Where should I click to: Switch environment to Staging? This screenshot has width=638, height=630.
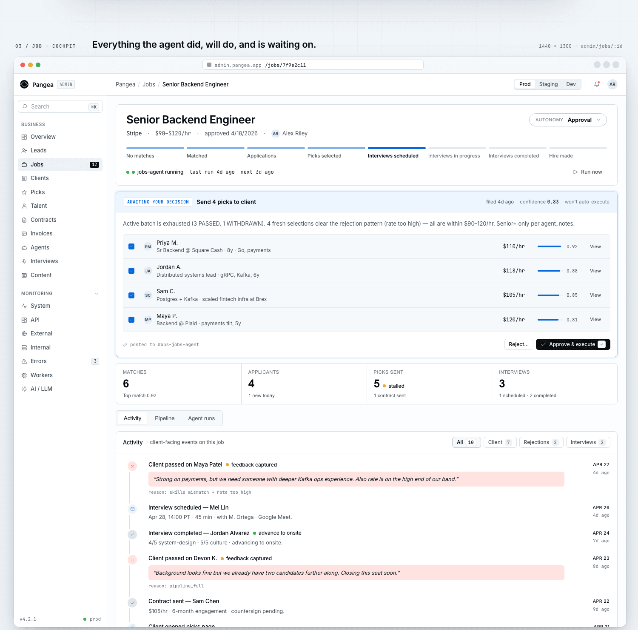tap(548, 84)
